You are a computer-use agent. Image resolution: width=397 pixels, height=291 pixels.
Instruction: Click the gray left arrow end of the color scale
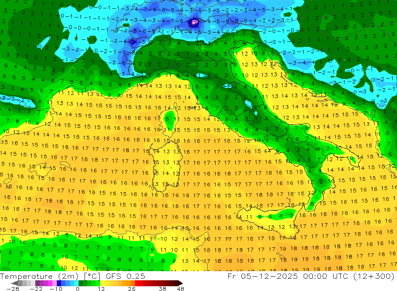coord(14,283)
